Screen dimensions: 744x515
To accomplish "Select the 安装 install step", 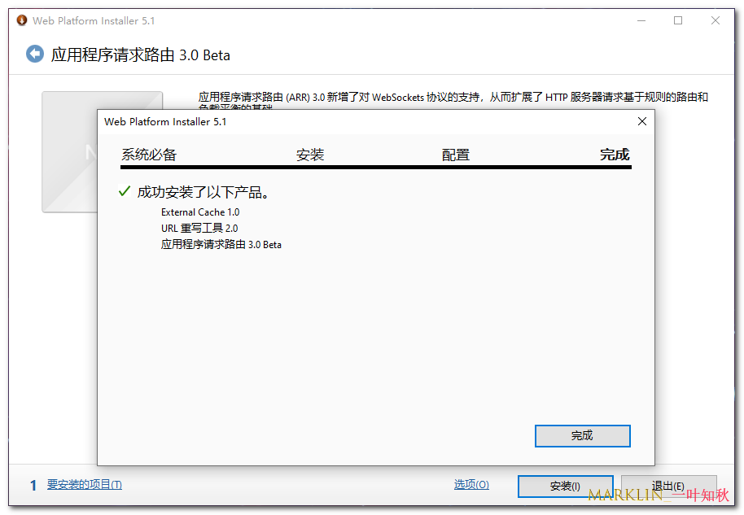I will coord(310,155).
